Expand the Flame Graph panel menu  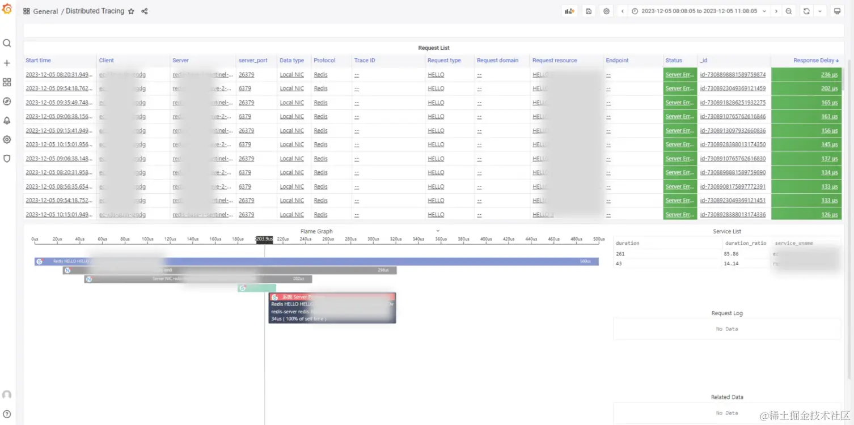[x=437, y=231]
